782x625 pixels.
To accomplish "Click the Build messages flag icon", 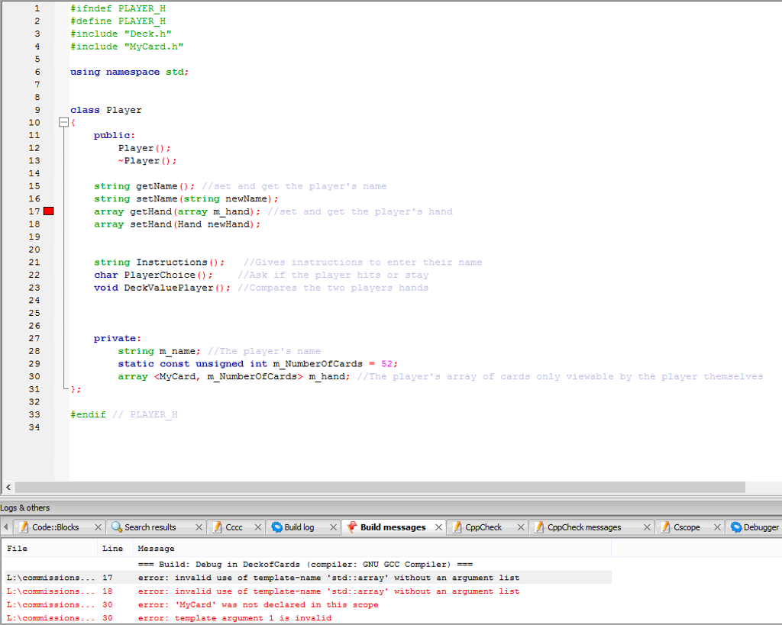I will 354,527.
